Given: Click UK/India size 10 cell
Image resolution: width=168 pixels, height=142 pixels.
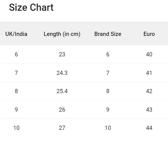Looking at the screenshot, I should coord(16,128).
